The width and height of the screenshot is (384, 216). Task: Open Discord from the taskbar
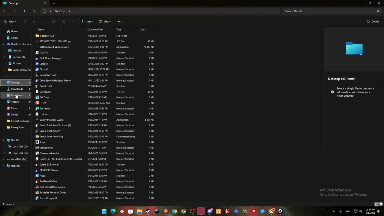coord(210,211)
